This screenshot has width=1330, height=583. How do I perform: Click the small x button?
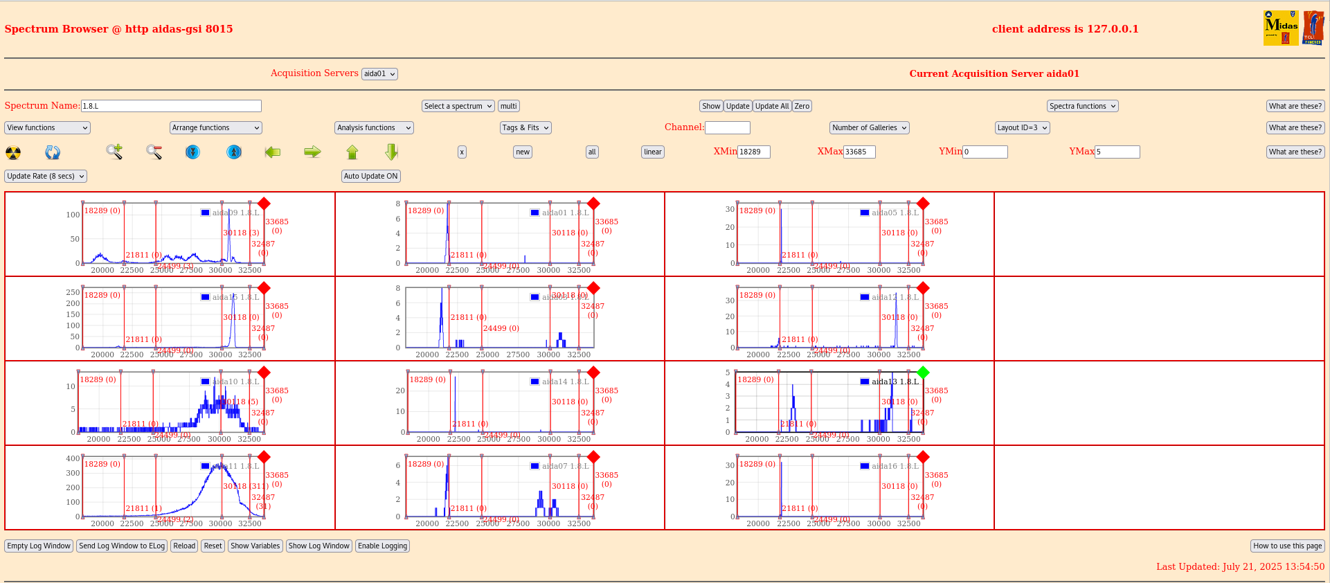coord(462,152)
